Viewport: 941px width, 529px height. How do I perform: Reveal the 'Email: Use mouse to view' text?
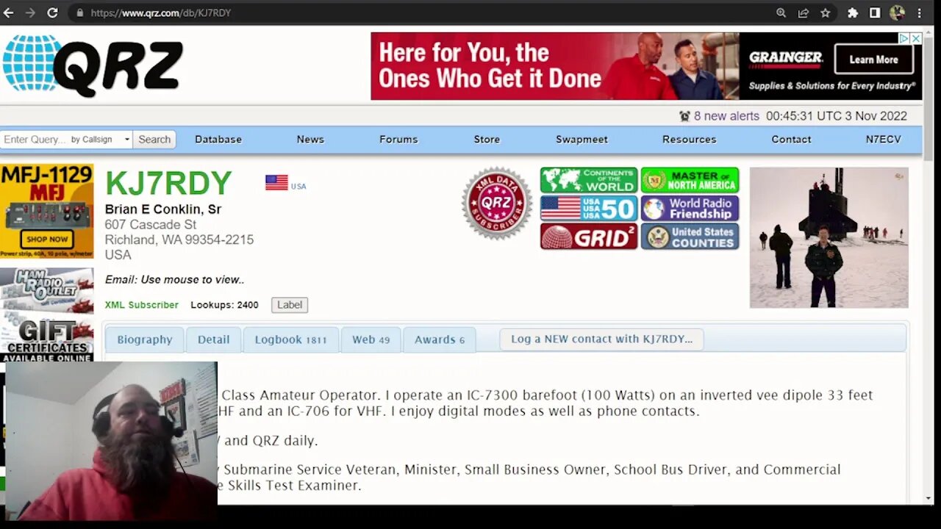pos(174,279)
